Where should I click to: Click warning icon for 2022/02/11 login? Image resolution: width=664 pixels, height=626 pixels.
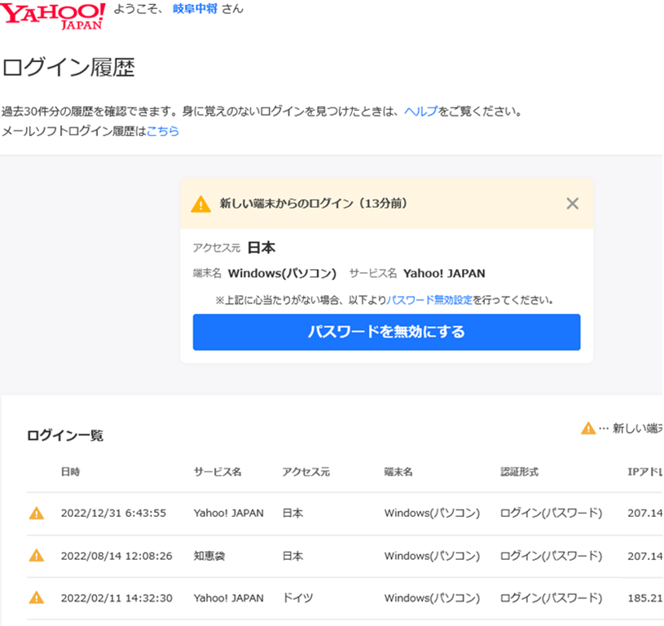click(x=37, y=598)
